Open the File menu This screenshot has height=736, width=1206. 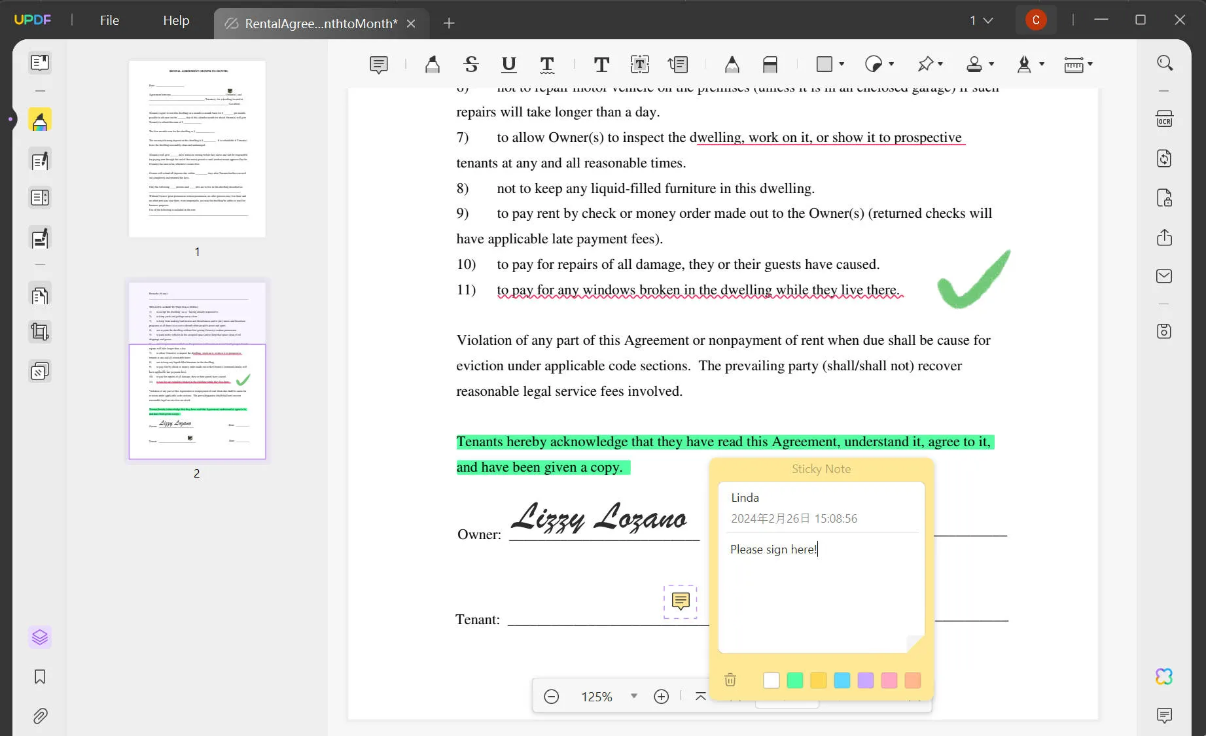109,20
